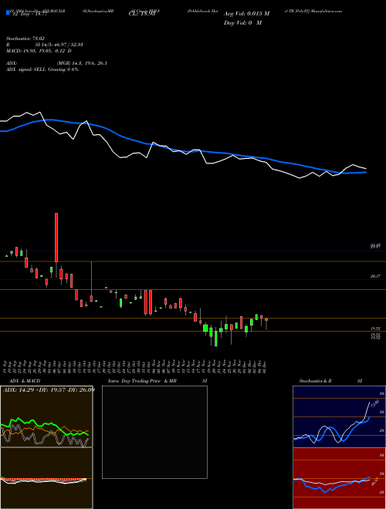Click the '(MGR) 14.3, 19.6, 26.1' values
386x509 pixels.
pyautogui.click(x=82, y=63)
